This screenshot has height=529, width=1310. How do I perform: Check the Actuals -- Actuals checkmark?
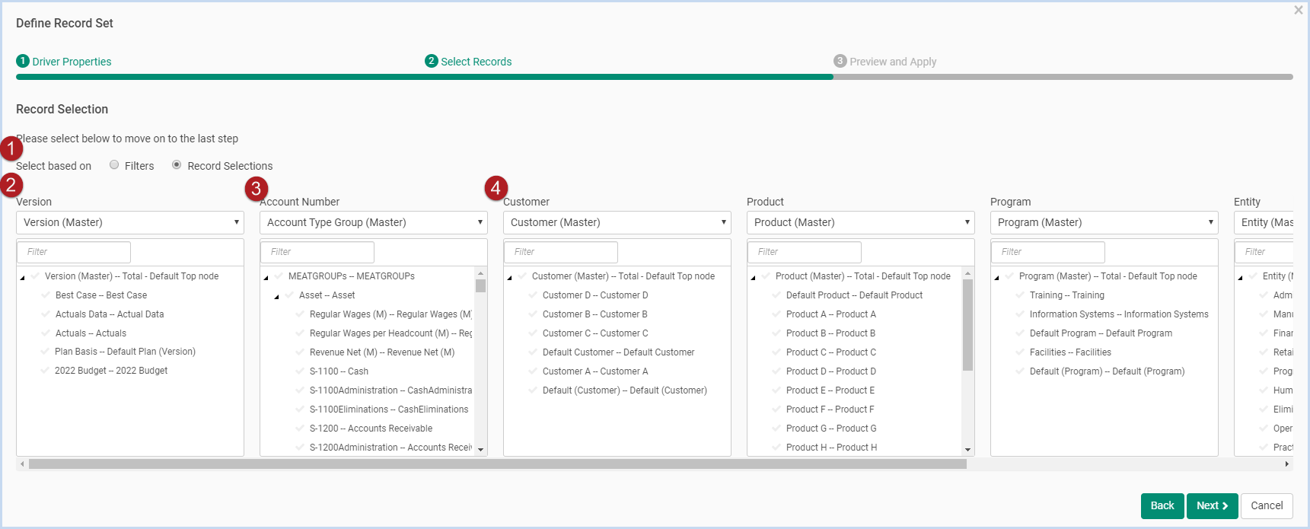(x=46, y=333)
